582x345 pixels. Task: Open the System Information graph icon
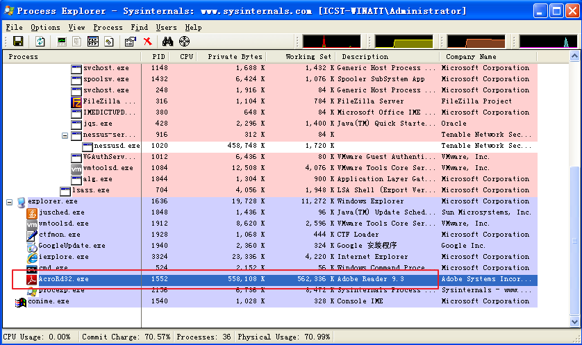(x=62, y=41)
